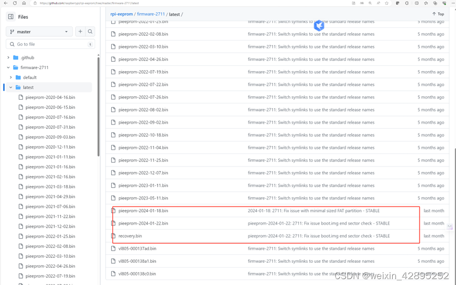
Task: Select pieeprom-2020-12-11.bin in the tree
Action: click(x=50, y=147)
